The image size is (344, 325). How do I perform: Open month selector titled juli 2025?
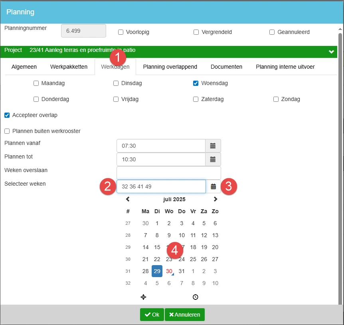point(174,199)
